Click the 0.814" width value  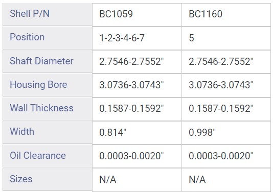point(113,132)
